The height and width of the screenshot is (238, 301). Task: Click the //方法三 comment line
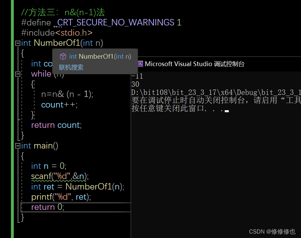63,12
